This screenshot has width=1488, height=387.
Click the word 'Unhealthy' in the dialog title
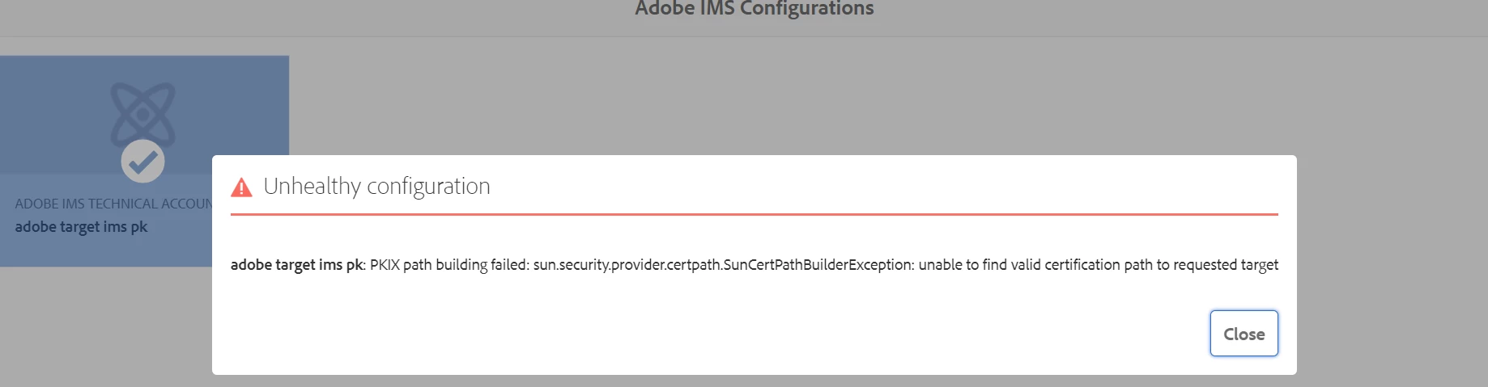click(312, 187)
